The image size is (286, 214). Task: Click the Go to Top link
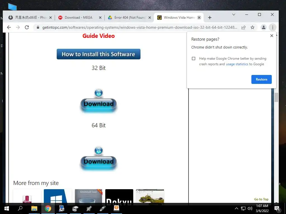click(261, 199)
